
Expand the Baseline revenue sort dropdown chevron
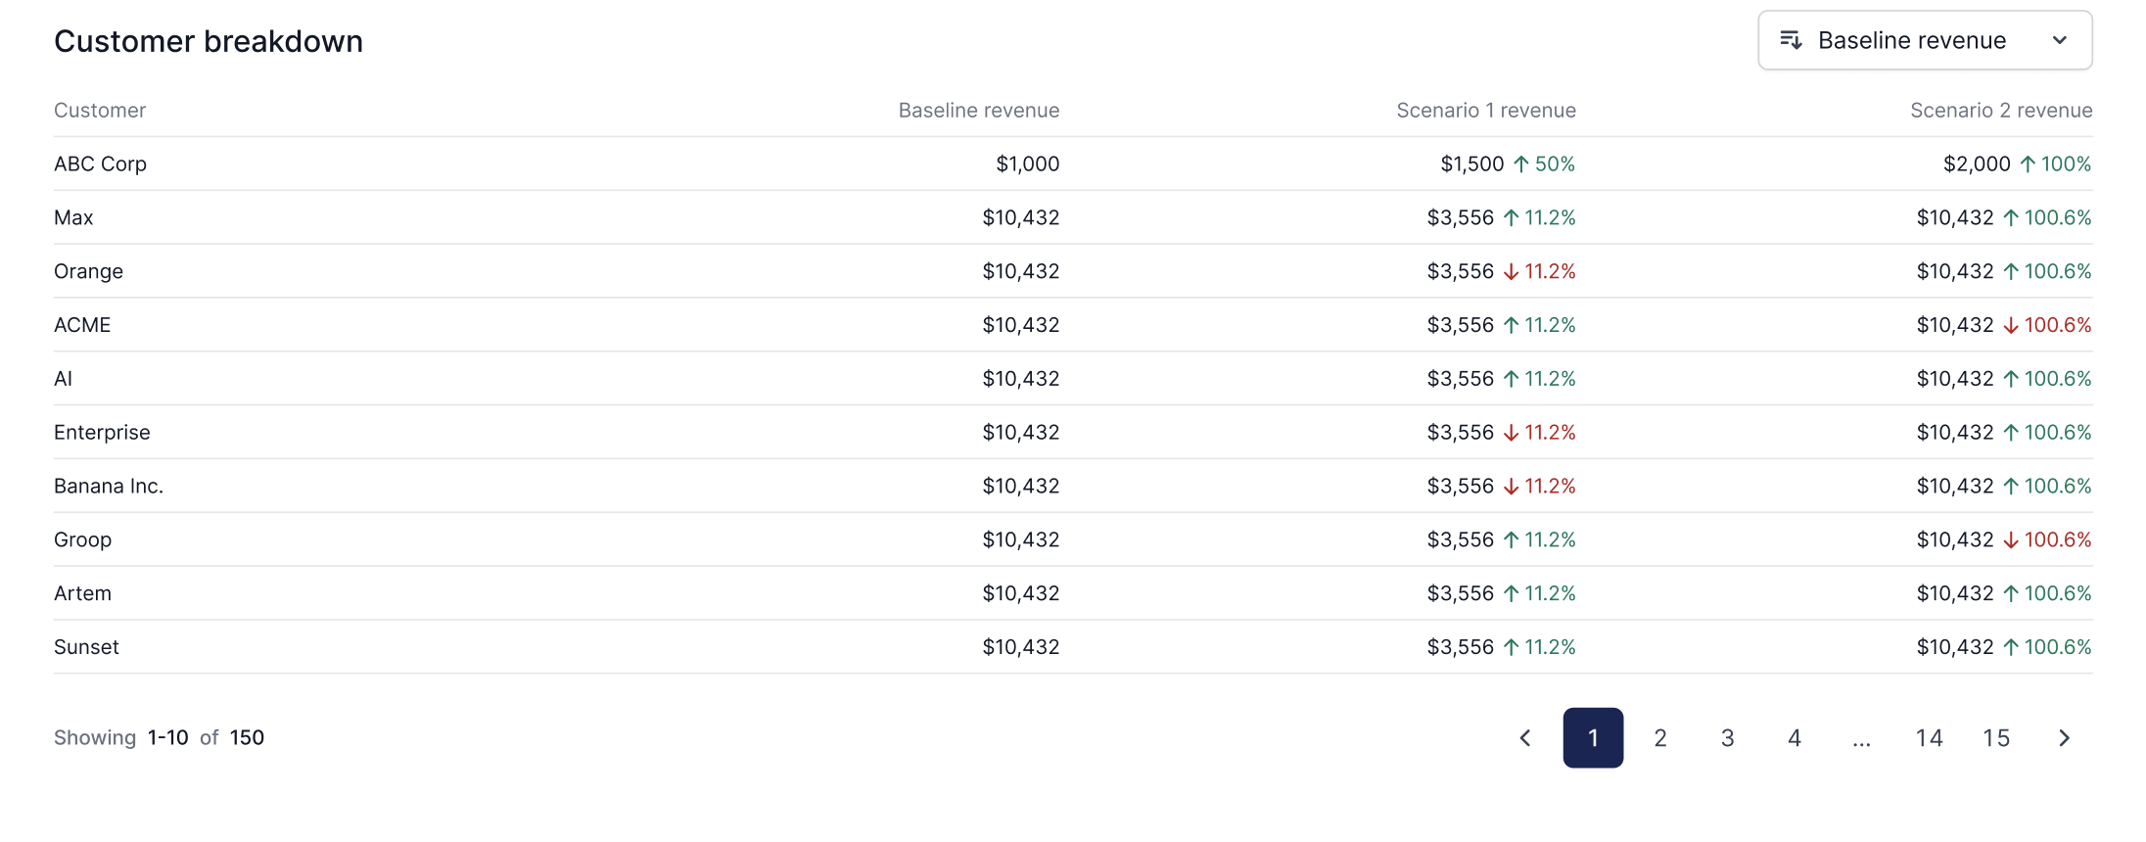tap(2060, 40)
